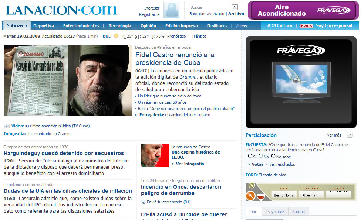Click the Castro red background thumbnail
This screenshot has height=220, width=361.
click(x=155, y=156)
